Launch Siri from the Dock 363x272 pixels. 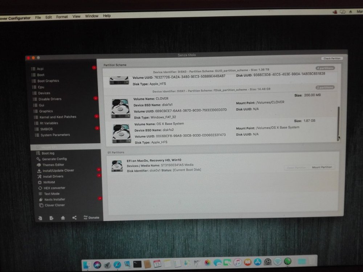tap(97, 264)
